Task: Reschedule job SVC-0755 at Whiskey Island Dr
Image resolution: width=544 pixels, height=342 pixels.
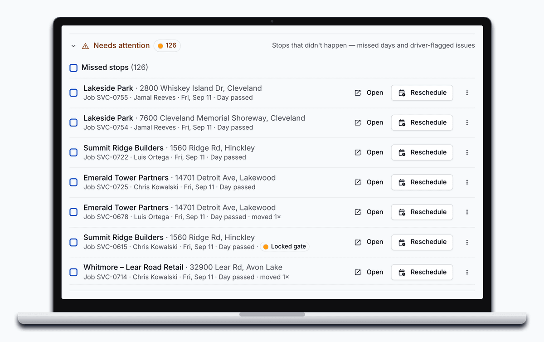Action: [x=422, y=93]
